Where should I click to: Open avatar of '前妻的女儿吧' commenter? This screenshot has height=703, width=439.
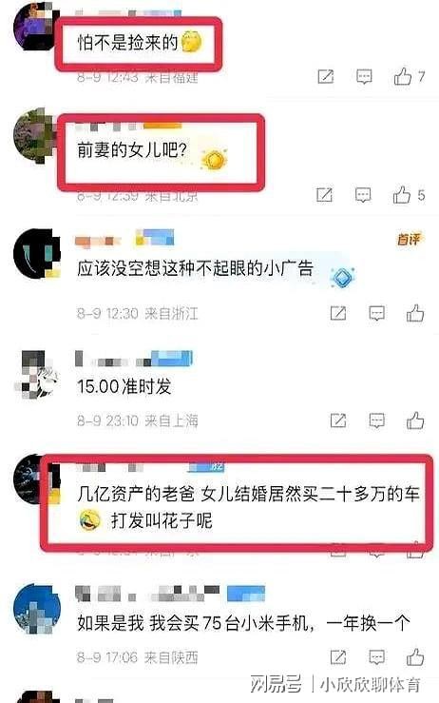tap(36, 131)
